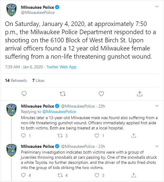View the 7 Likes list
Viewport: 164px width, 182px height.
pos(38,80)
